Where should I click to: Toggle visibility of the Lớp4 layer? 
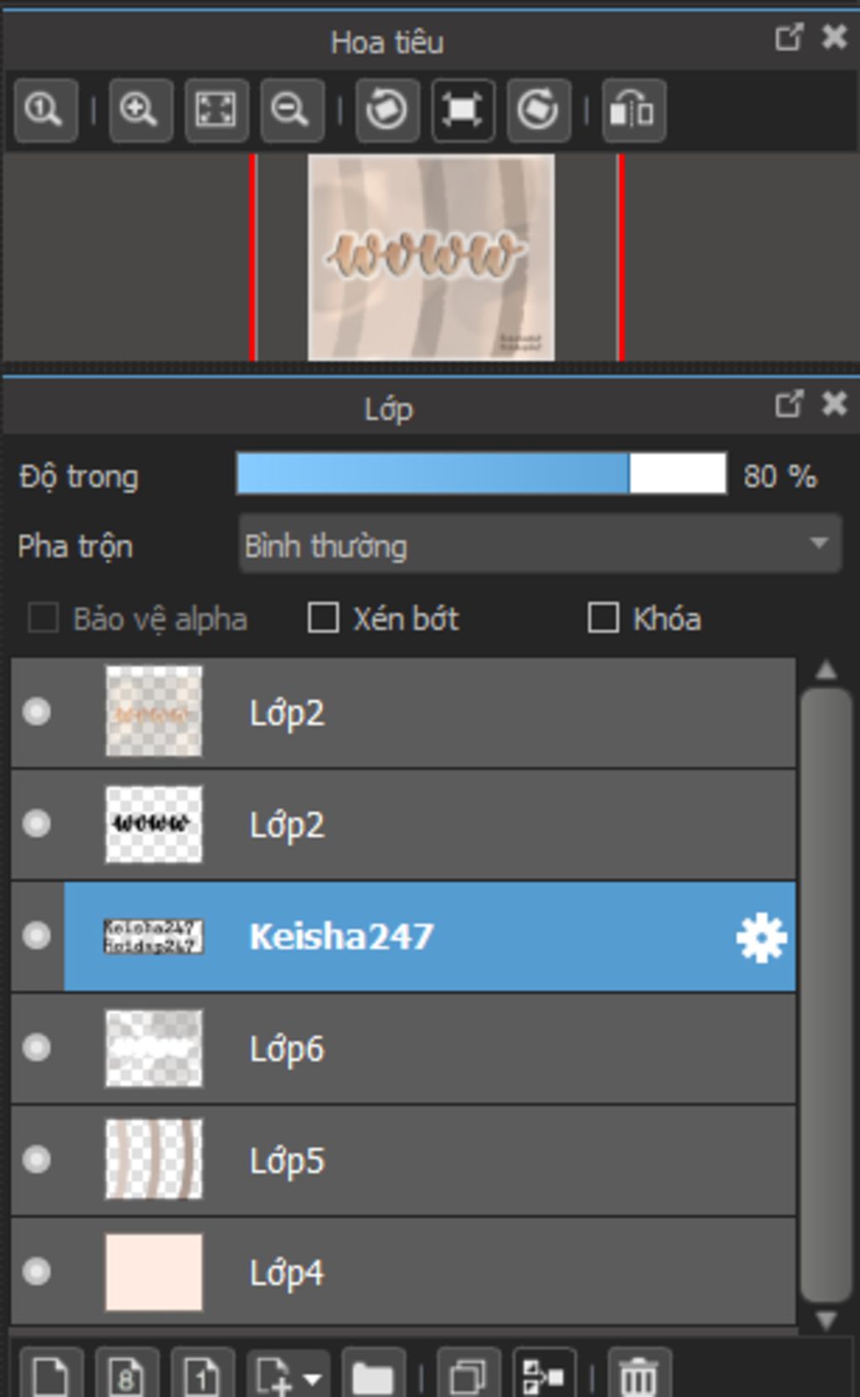point(37,1271)
